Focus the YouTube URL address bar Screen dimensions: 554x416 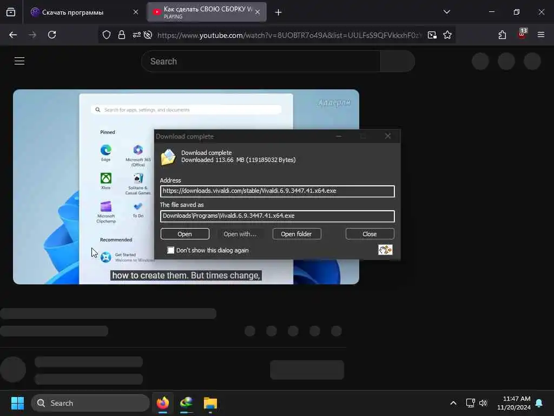(x=290, y=35)
